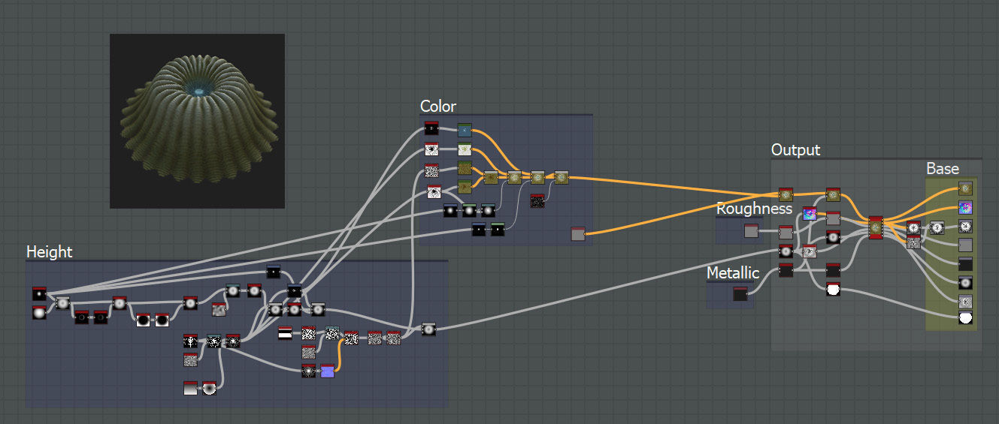Select the Color frame title
Viewport: 999px width, 424px height.
pos(438,107)
